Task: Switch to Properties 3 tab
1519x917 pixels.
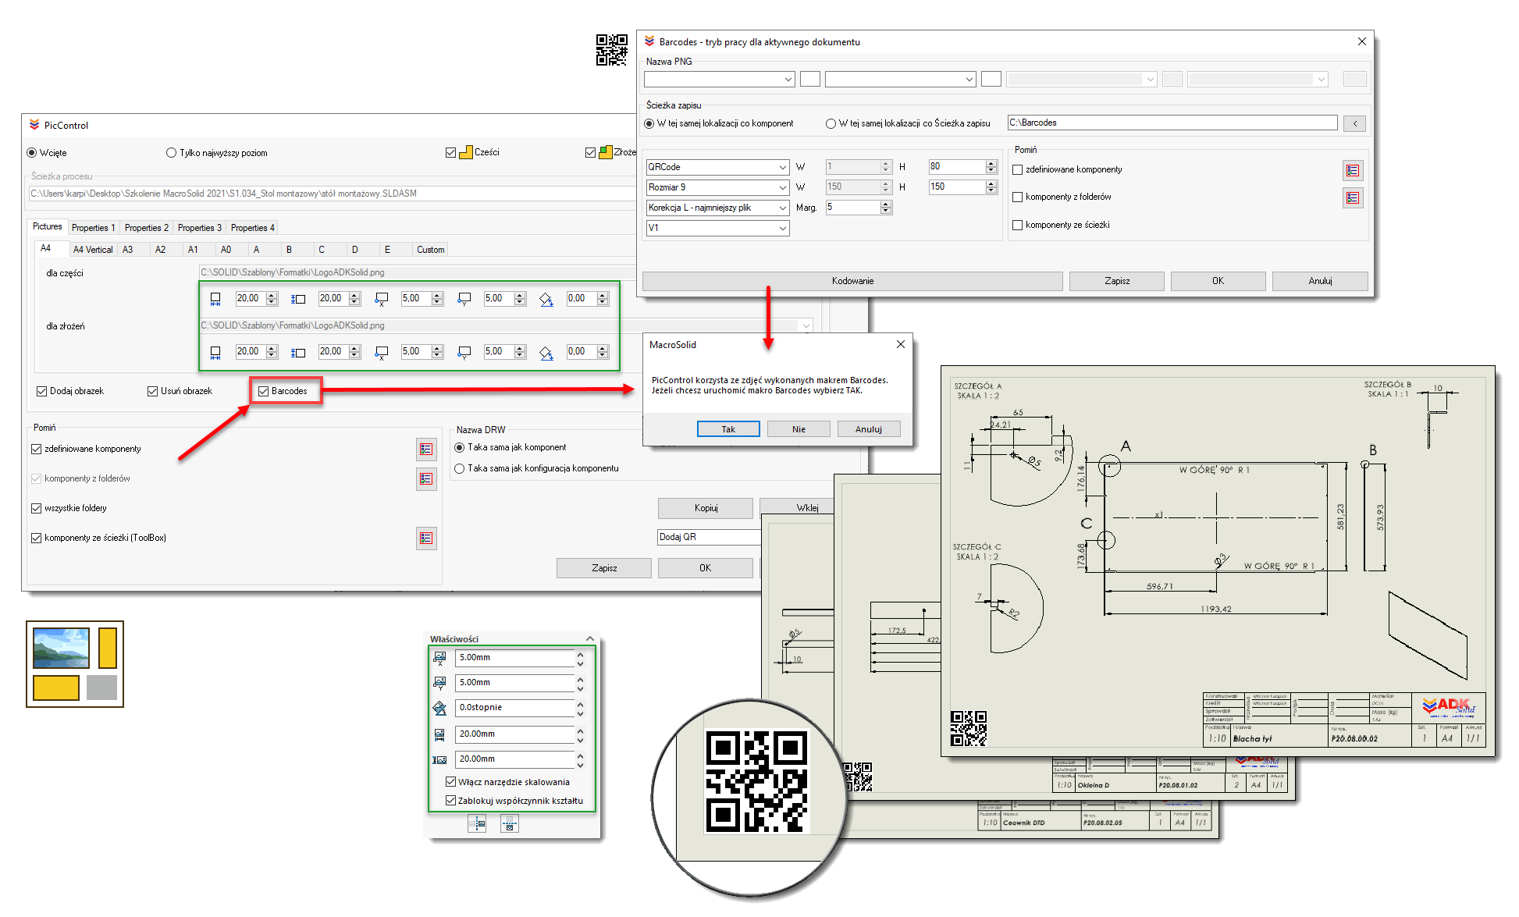Action: tap(199, 228)
